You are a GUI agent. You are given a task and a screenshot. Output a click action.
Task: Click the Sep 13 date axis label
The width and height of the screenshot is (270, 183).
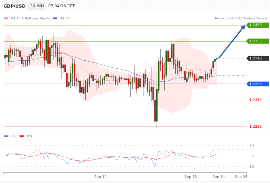(191, 177)
